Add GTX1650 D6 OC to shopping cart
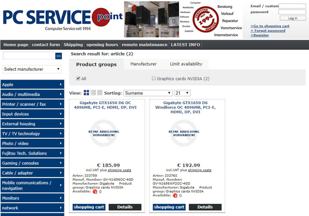 (x=89, y=207)
